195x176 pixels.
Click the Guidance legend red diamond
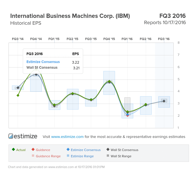33,149
